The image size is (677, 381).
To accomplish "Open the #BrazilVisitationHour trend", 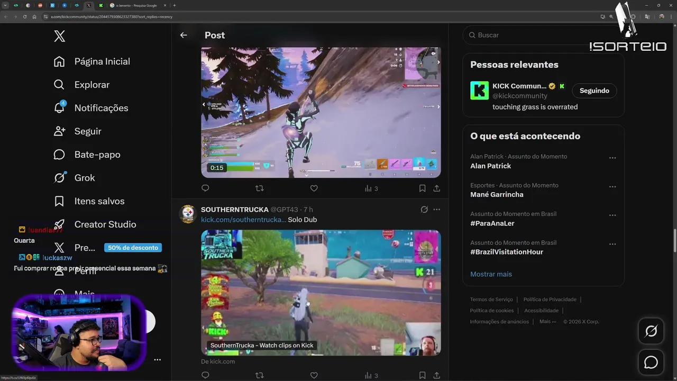I will (x=507, y=252).
